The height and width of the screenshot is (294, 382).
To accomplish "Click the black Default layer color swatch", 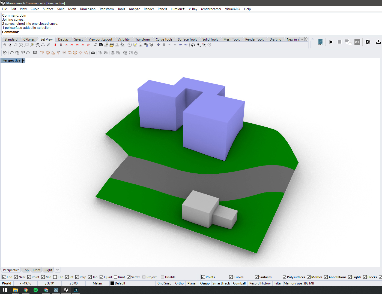I will 112,283.
